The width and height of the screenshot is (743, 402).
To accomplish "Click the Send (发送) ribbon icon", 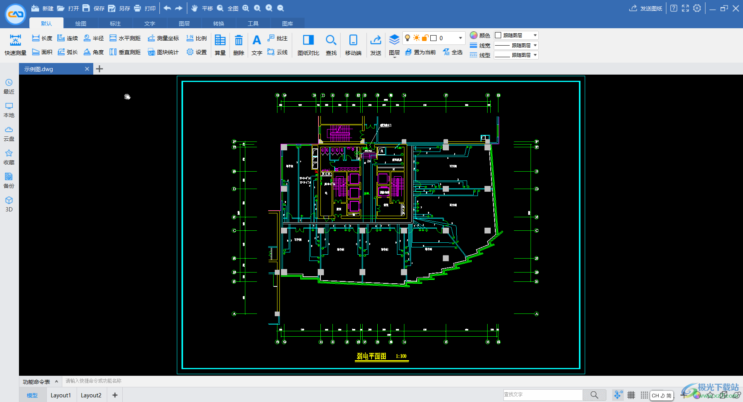I will click(x=375, y=45).
